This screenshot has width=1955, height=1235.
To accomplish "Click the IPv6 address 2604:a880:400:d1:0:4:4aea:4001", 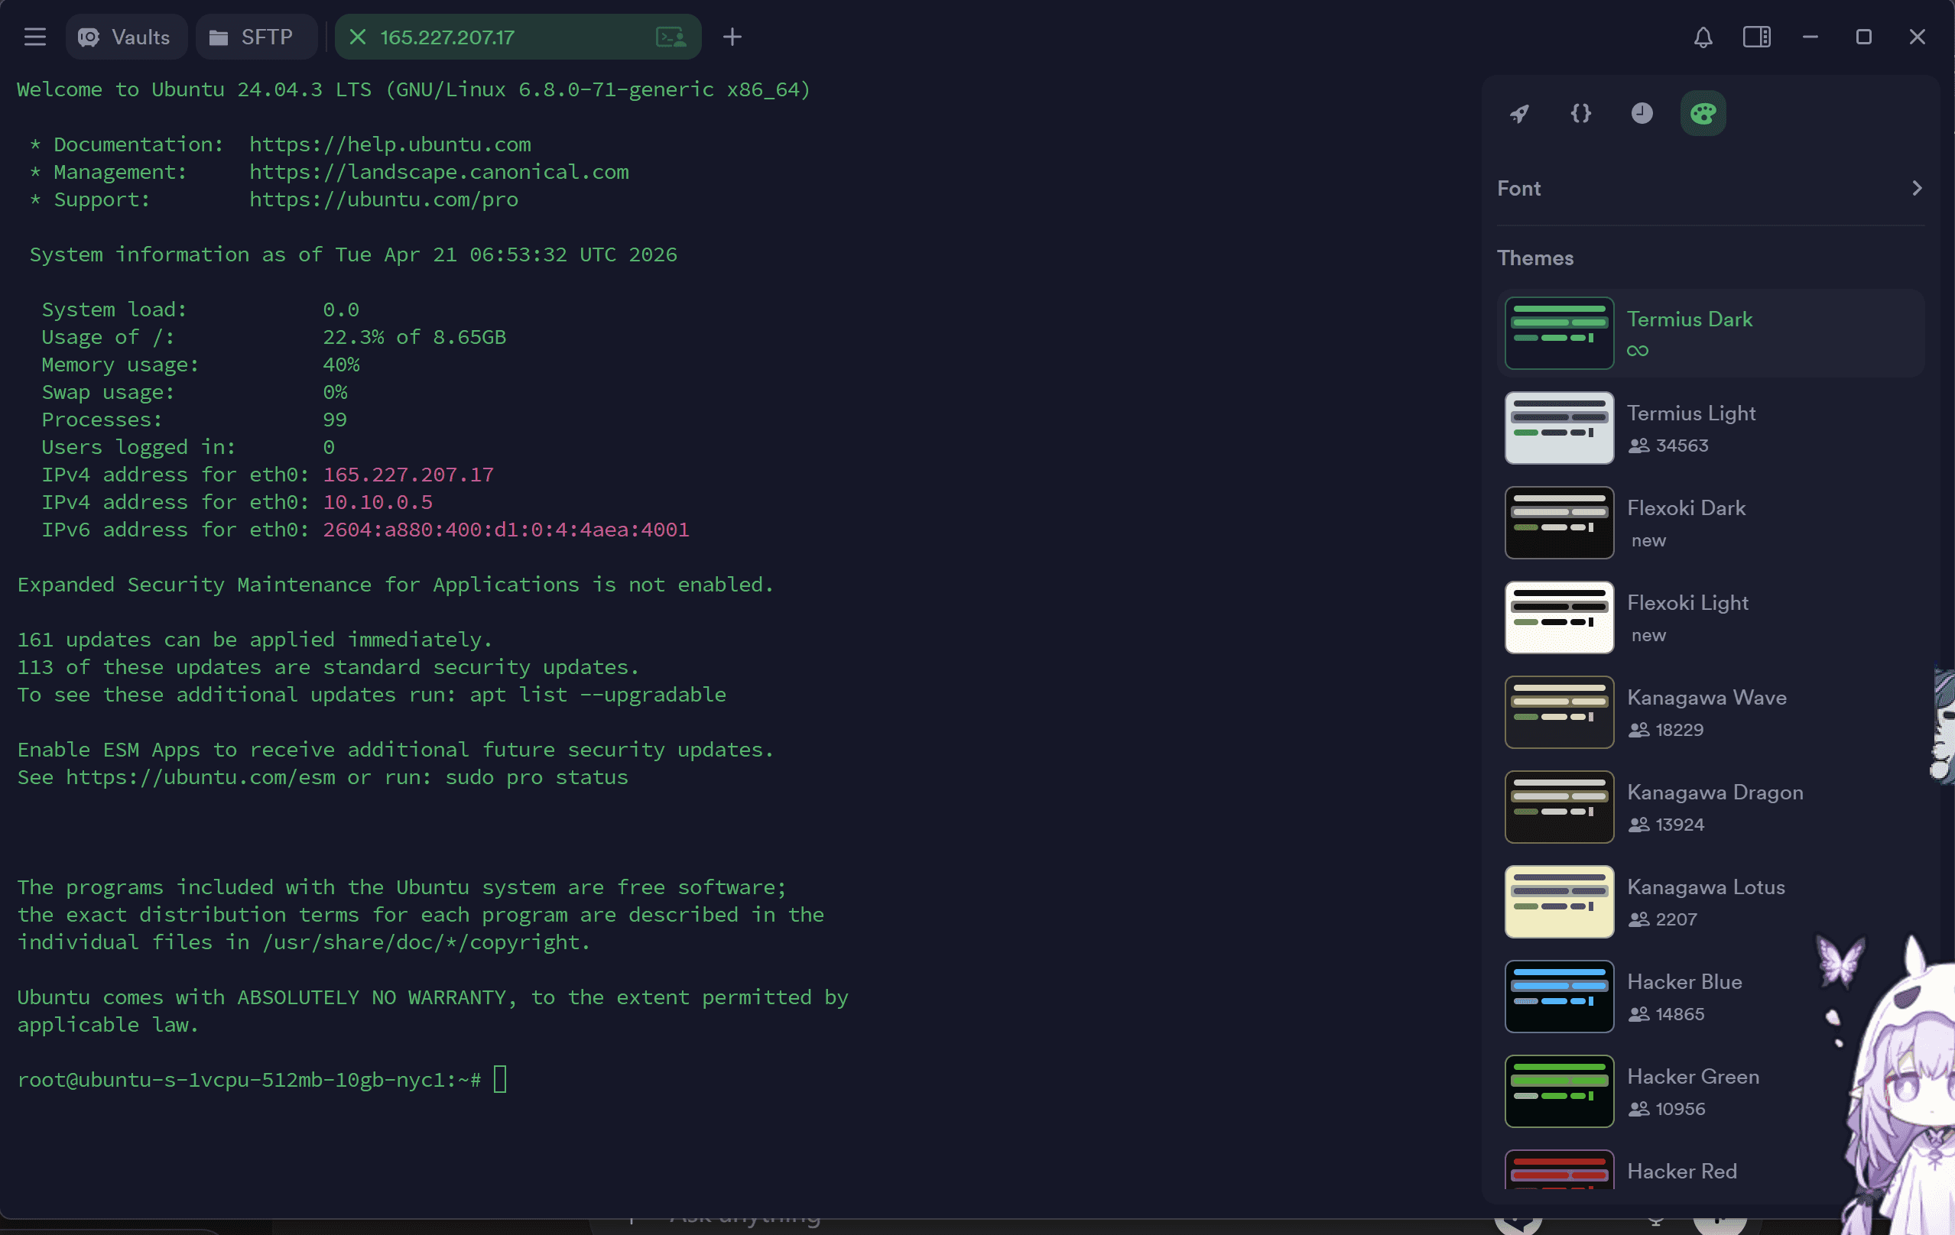I will tap(506, 530).
